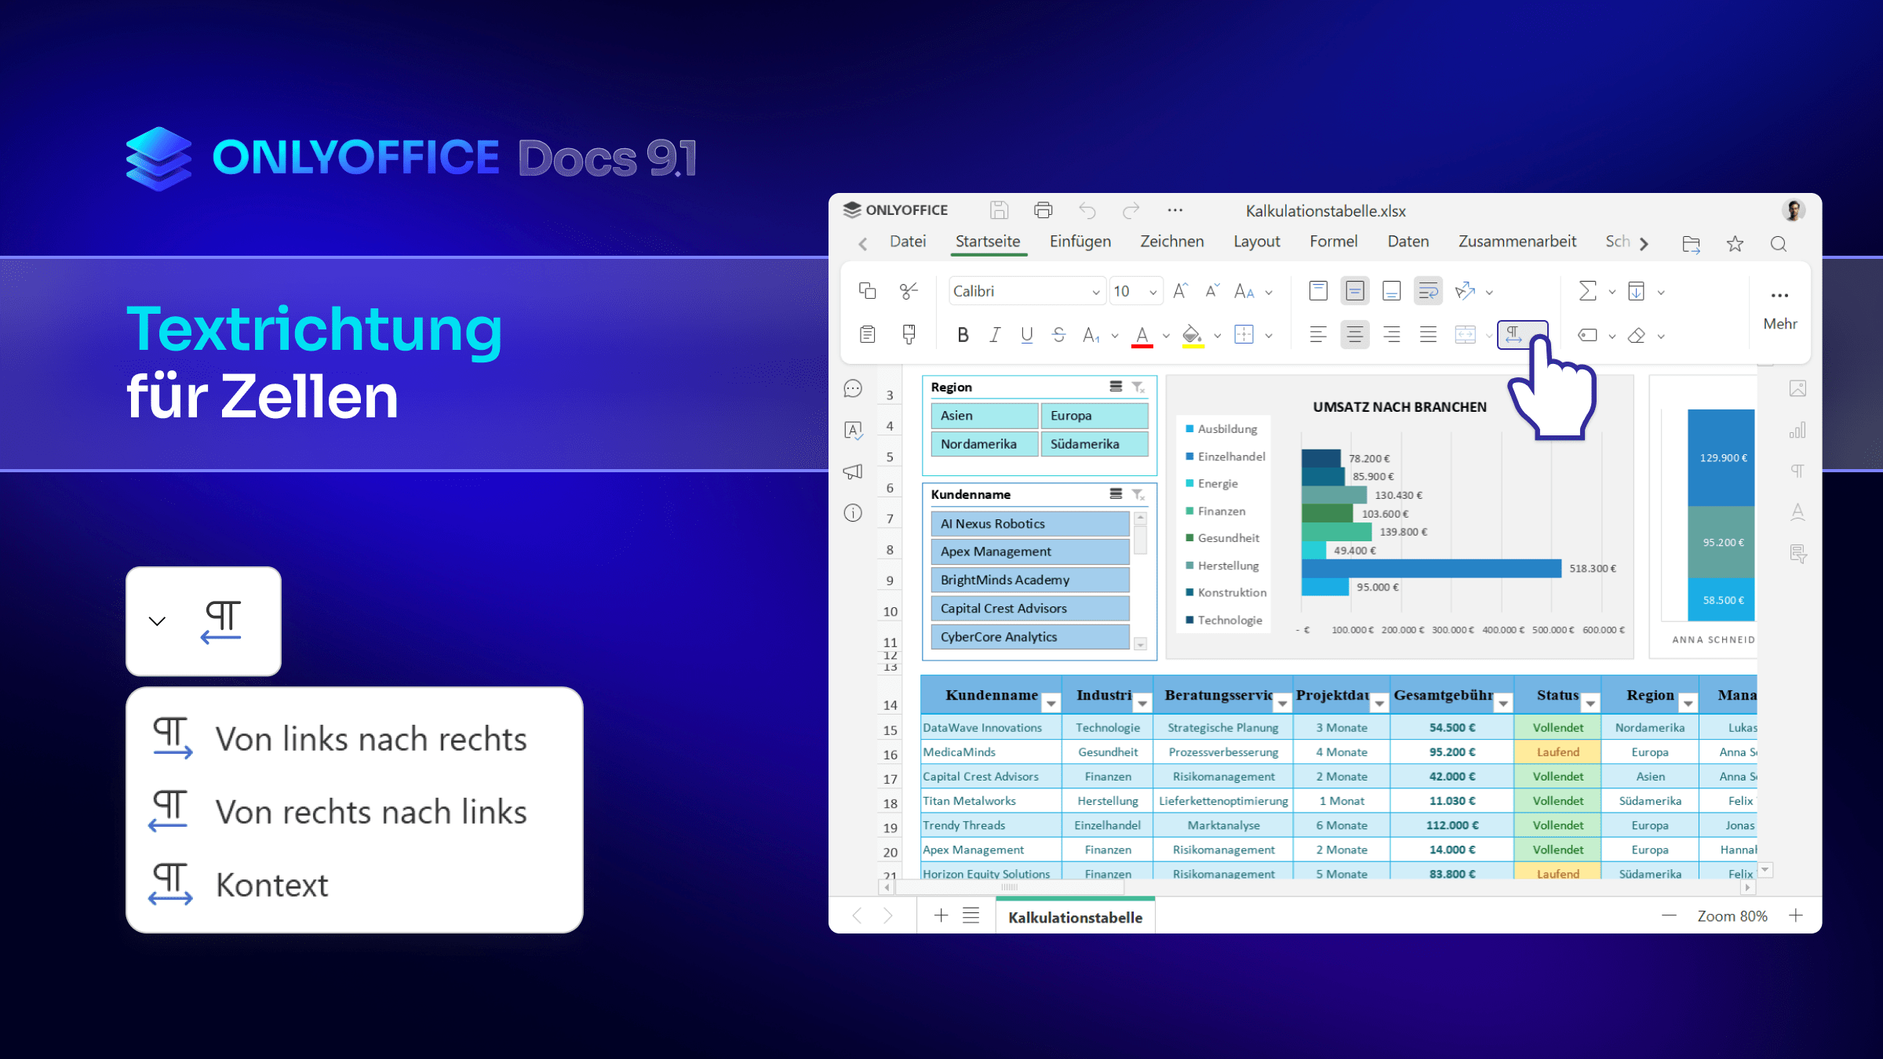Screen dimensions: 1883x1059
Task: Click the Print icon in title bar
Action: click(1043, 210)
